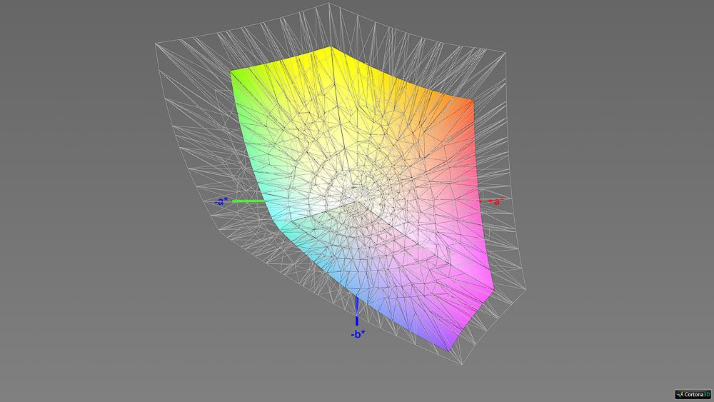Click the white center point of the gamut
714x402 pixels.
(x=356, y=193)
